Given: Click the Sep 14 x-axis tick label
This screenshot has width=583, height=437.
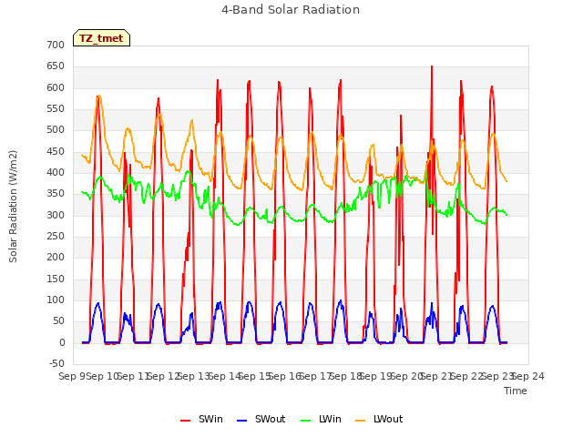Looking at the screenshot, I should click(225, 376).
